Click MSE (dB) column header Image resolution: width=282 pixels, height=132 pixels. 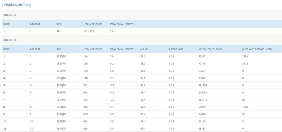click(x=145, y=49)
